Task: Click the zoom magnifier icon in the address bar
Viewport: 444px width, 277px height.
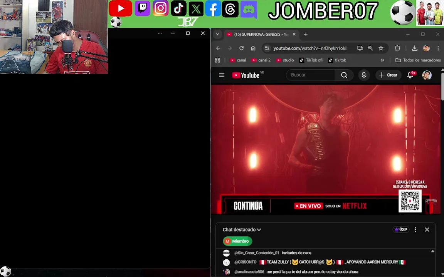Action: pos(370,48)
